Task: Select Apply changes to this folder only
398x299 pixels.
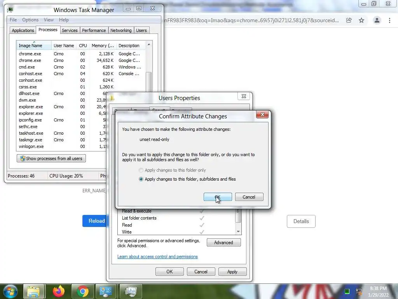Action: click(x=172, y=170)
